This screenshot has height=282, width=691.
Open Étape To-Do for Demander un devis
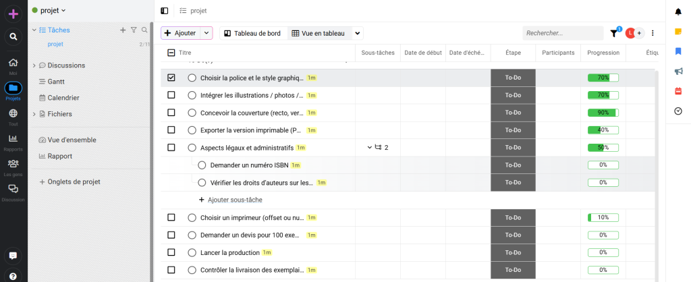click(x=513, y=235)
